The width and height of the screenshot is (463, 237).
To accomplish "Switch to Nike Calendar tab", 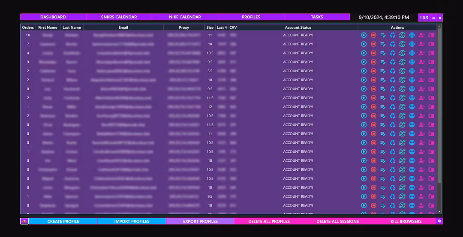I will (x=185, y=17).
